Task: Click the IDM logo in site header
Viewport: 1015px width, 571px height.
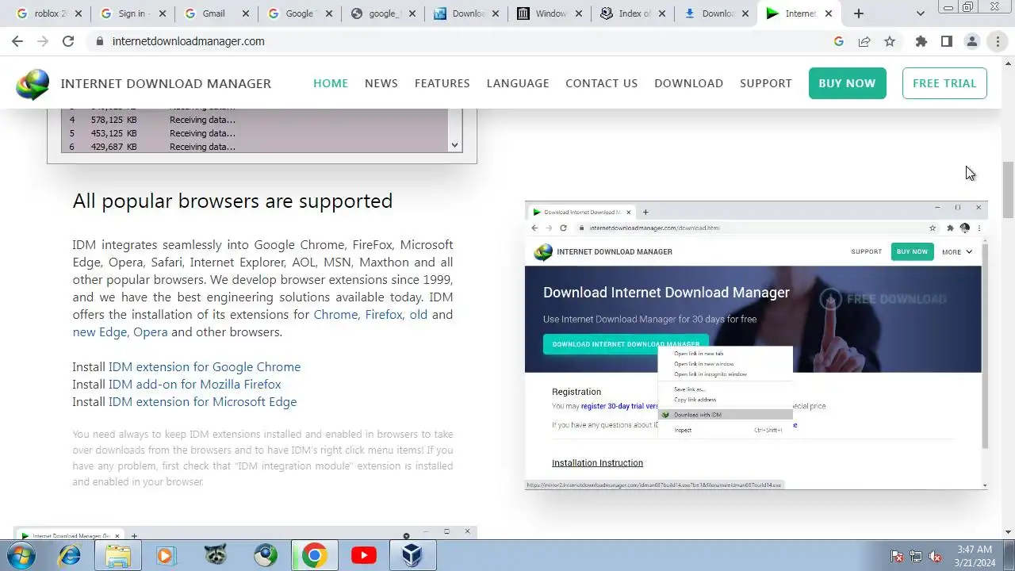Action: point(33,83)
